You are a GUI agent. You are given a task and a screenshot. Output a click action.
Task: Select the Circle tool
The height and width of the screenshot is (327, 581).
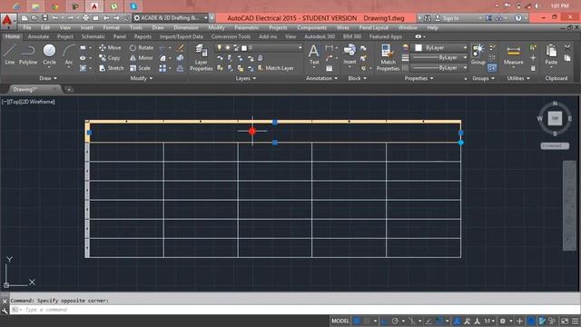click(x=49, y=54)
